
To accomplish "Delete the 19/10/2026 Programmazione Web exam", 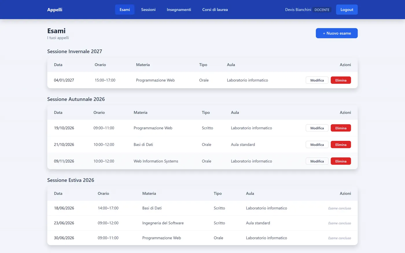I will [341, 128].
